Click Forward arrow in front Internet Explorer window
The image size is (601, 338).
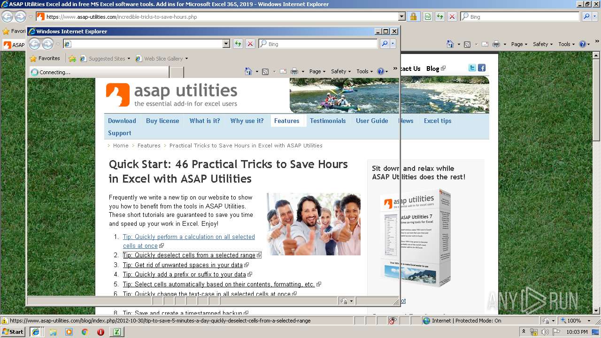(47, 44)
